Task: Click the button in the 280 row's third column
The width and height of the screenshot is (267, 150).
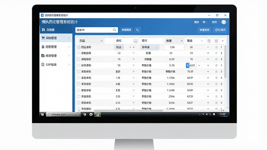Action: [150, 47]
